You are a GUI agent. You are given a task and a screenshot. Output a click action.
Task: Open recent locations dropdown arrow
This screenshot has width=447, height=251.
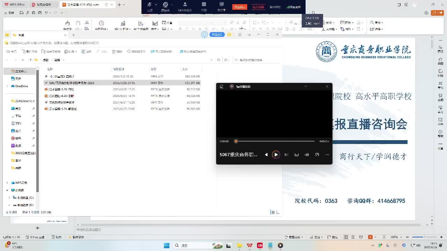point(23,60)
